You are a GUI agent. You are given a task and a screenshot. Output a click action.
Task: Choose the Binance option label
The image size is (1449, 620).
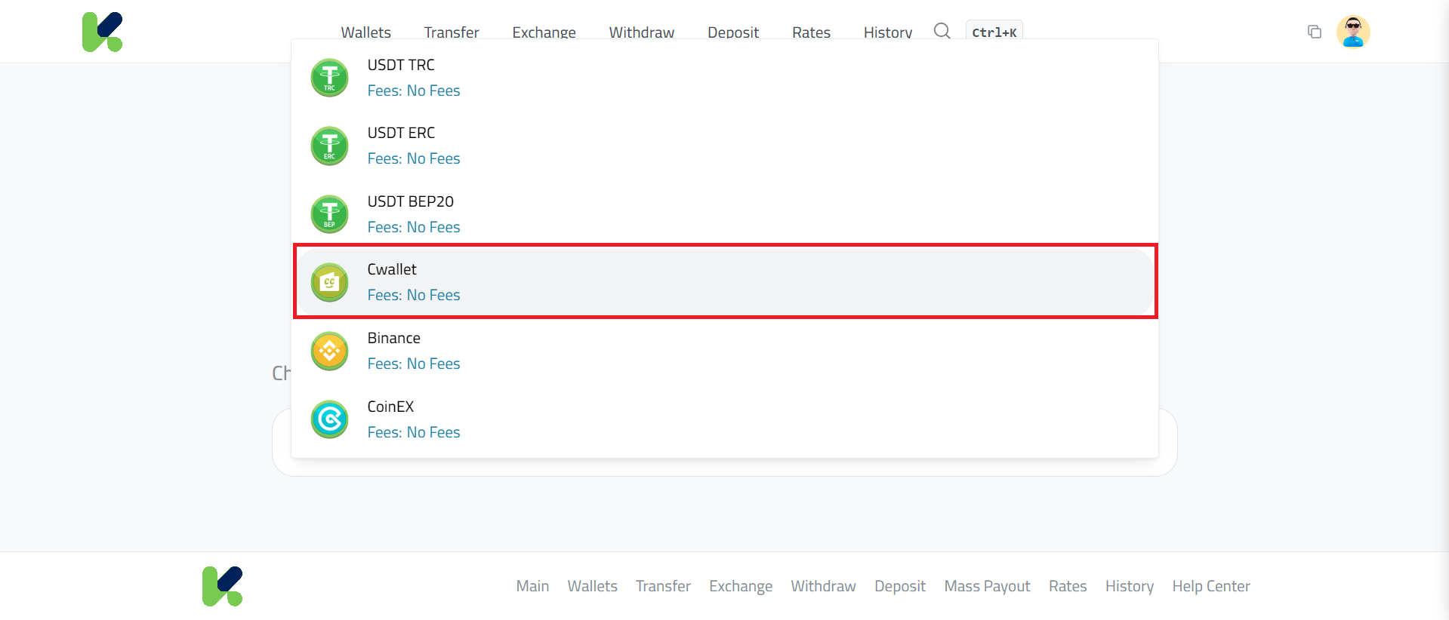(x=394, y=338)
